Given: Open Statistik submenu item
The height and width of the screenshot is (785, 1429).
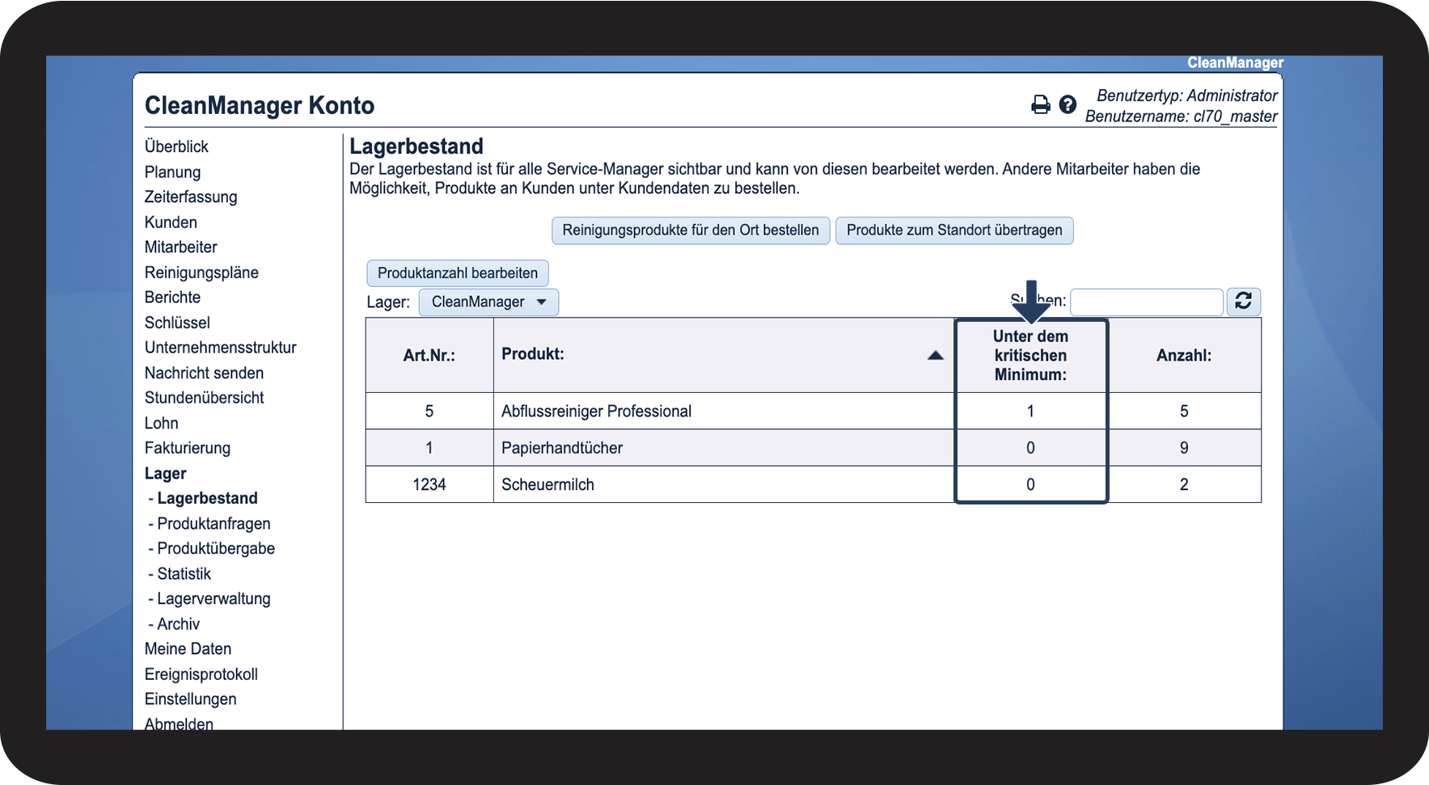Looking at the screenshot, I should tap(184, 574).
